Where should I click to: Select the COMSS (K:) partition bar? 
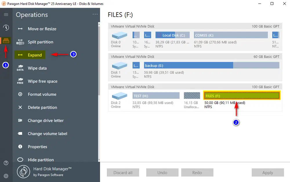click(231, 35)
